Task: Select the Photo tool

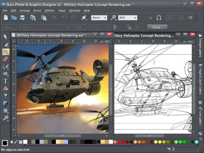Action: pyautogui.click(x=6, y=44)
